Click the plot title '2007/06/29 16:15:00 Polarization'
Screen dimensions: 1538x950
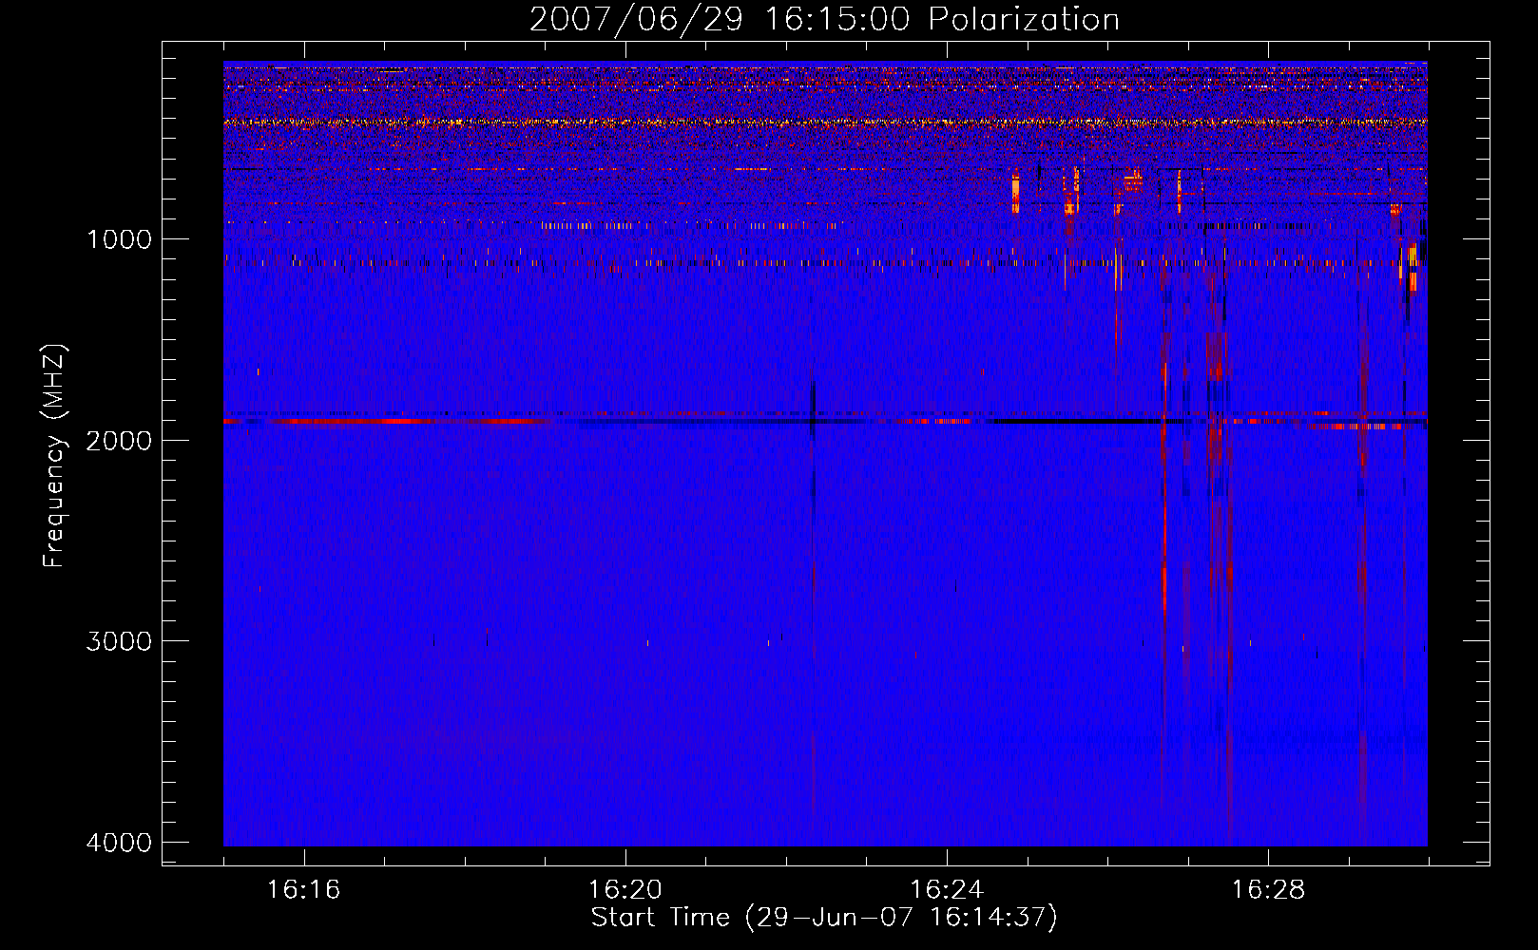click(824, 19)
